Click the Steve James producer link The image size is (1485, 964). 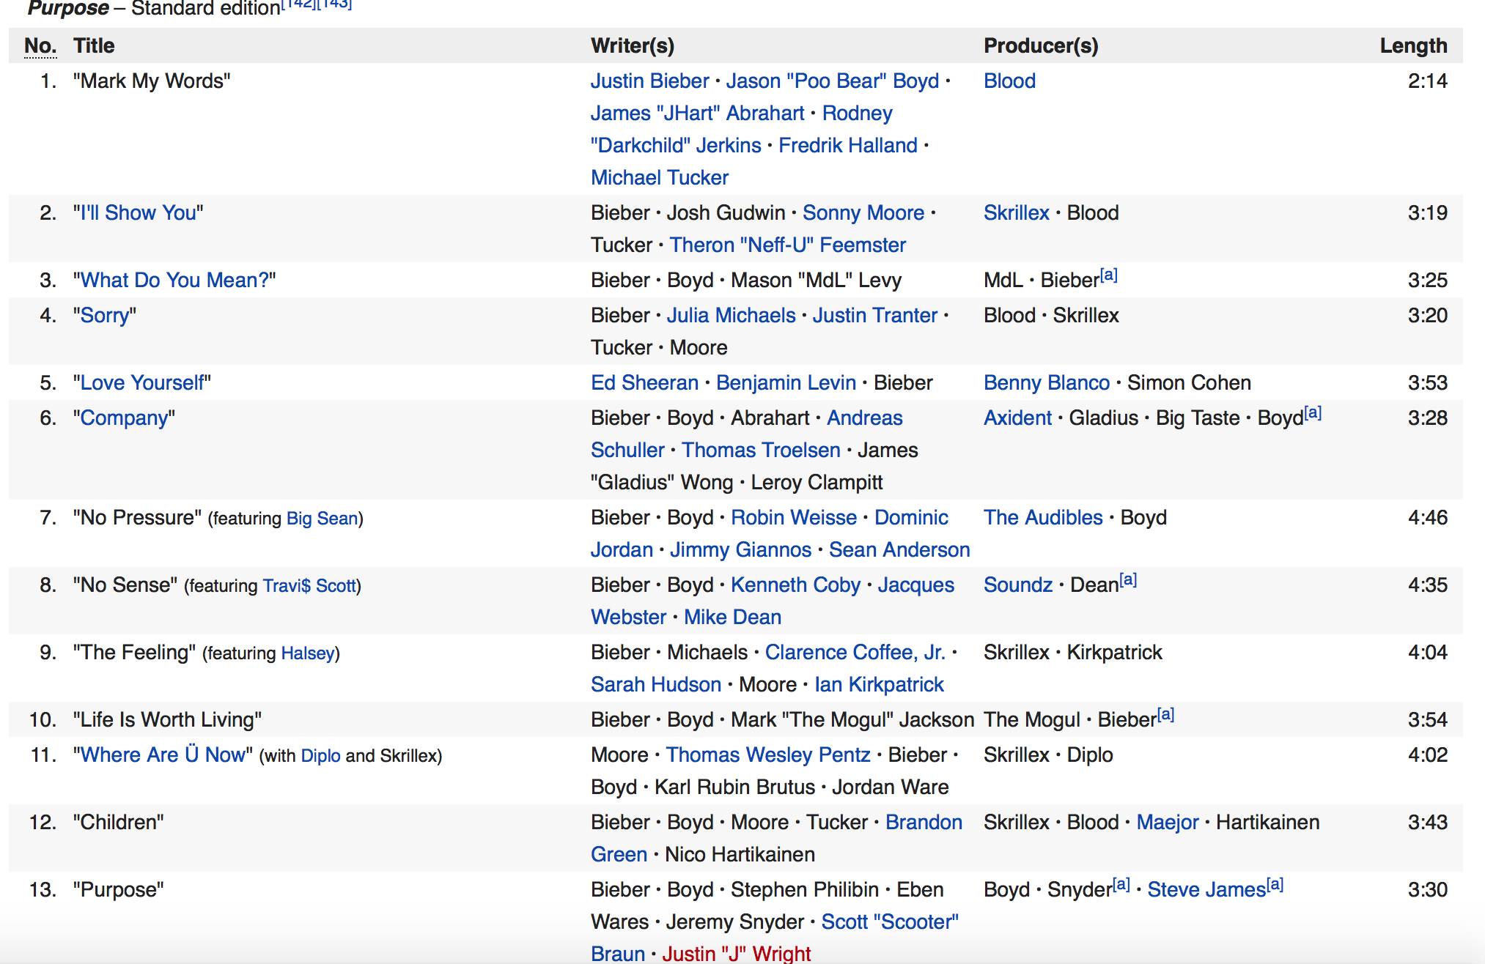[1206, 890]
